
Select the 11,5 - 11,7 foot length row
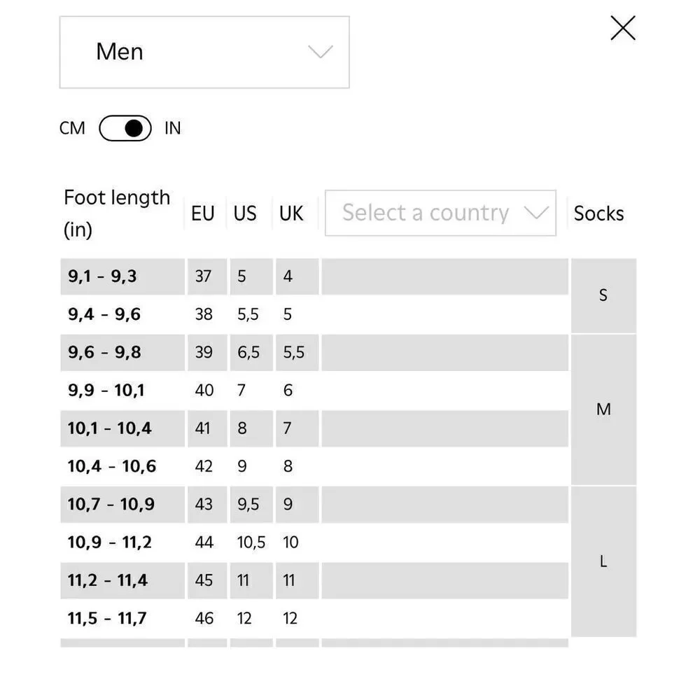click(x=314, y=618)
